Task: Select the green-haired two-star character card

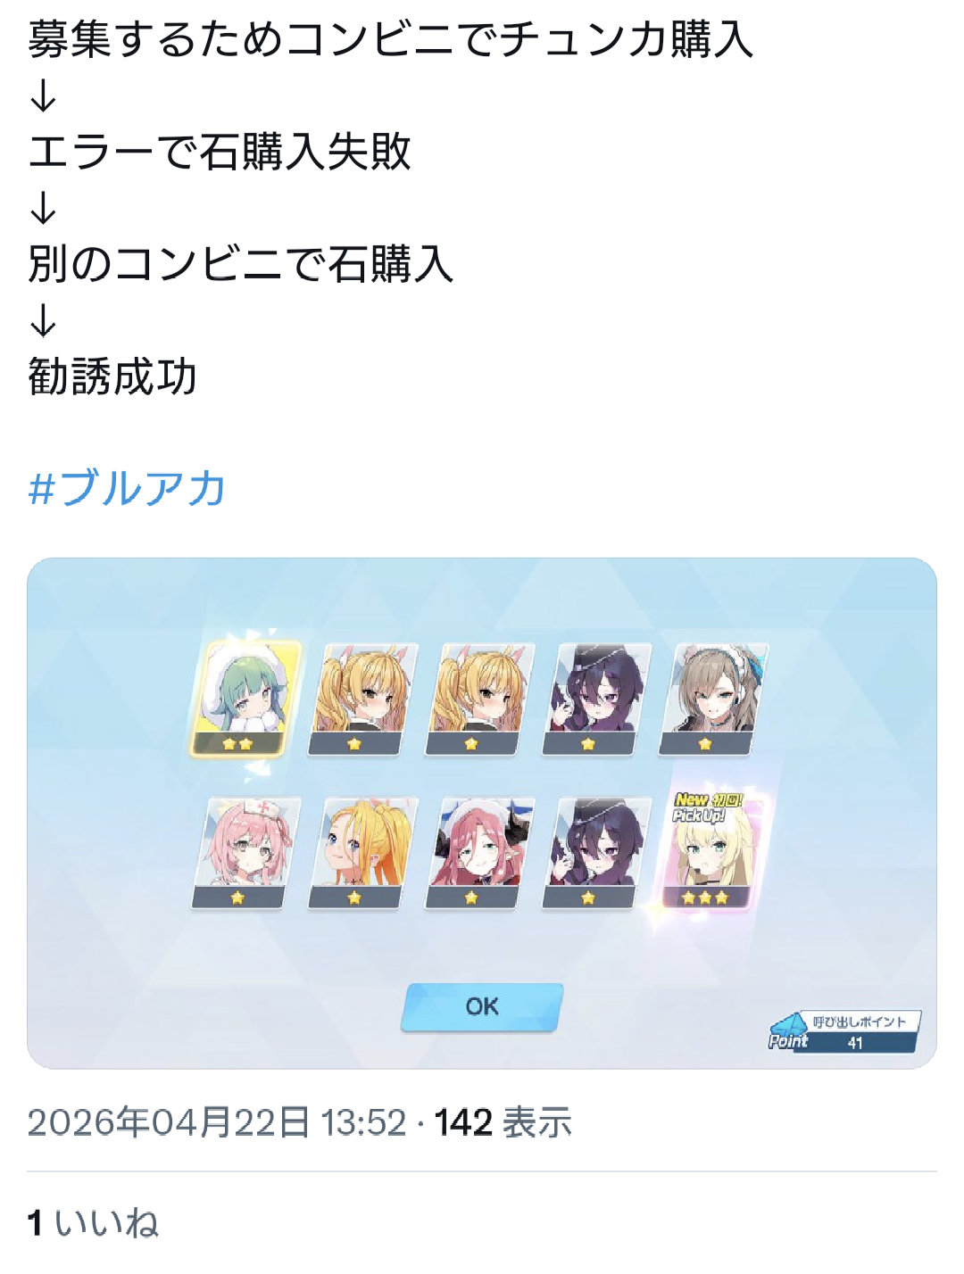Action: [x=244, y=699]
